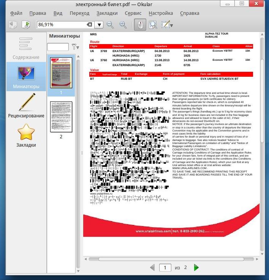Click horizontal scrollbar left arrow
Image resolution: width=269 pixels, height=280 pixels.
(x=85, y=259)
